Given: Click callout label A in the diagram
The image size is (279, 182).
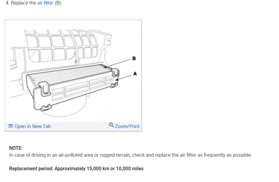Looking at the screenshot, I should [135, 74].
